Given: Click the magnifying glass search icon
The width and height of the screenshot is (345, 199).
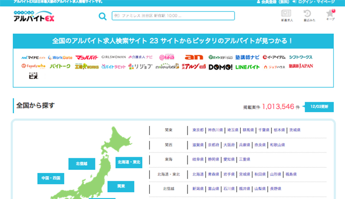Looking at the screenshot, I should (103, 16).
